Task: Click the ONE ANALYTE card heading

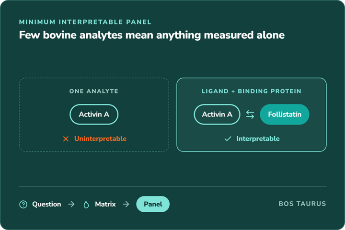Action: point(94,91)
